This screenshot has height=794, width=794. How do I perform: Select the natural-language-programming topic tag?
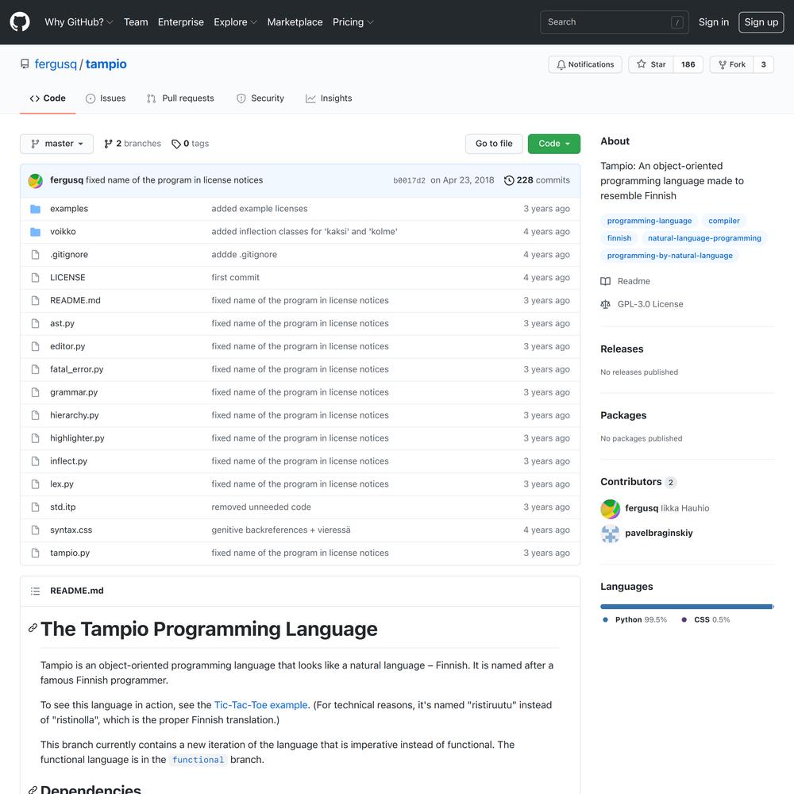click(704, 238)
